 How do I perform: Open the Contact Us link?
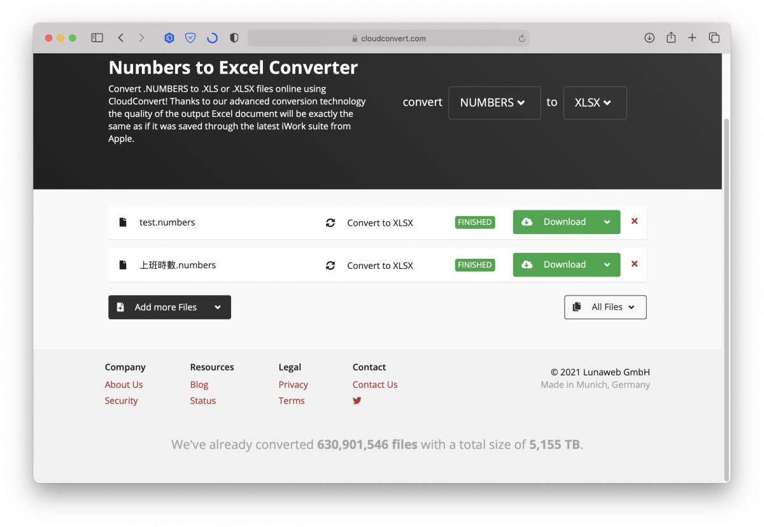375,385
